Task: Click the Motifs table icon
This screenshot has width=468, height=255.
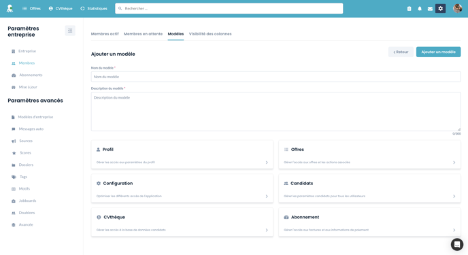Action: click(14, 189)
